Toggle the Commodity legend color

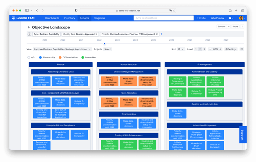(40, 57)
